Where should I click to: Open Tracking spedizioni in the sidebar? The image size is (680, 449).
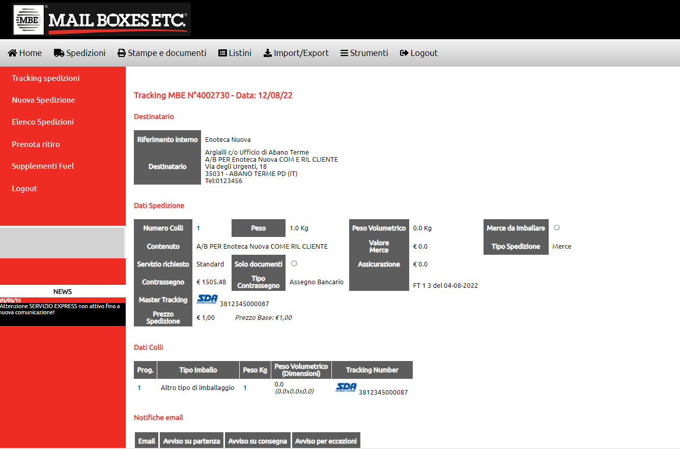point(46,78)
